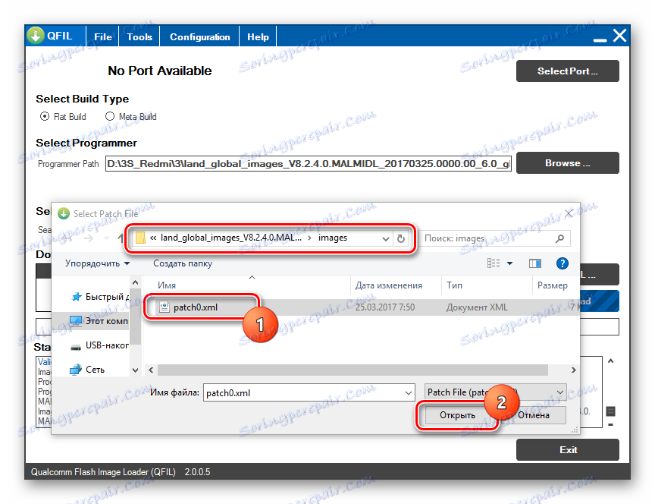Open recent locations dropdown arrow

106,238
